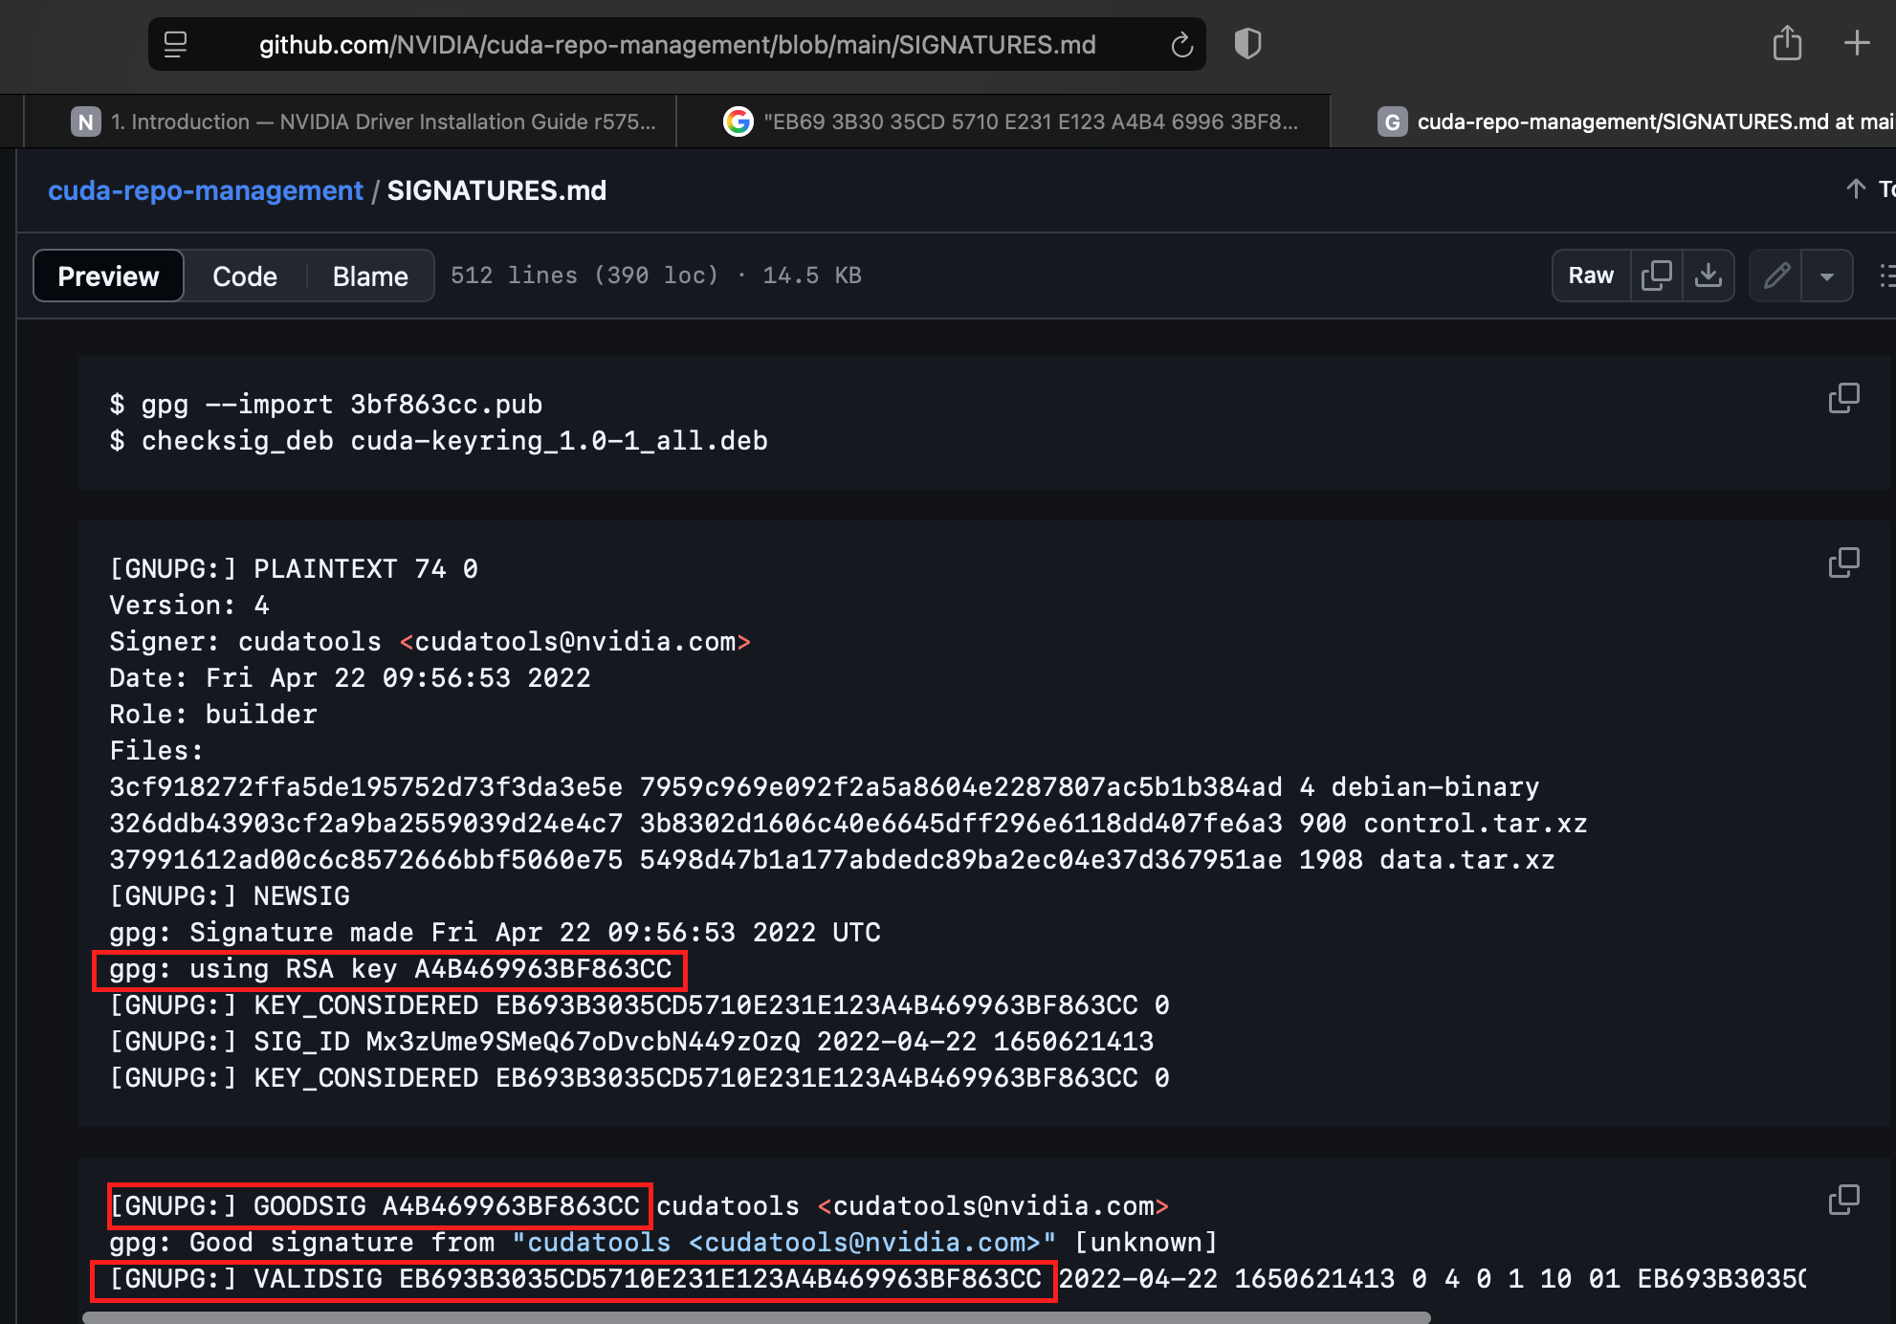Click the 'checksig_deb cuda-keyring_1.0-1_all.deb' line
1896x1324 pixels.
pyautogui.click(x=438, y=441)
